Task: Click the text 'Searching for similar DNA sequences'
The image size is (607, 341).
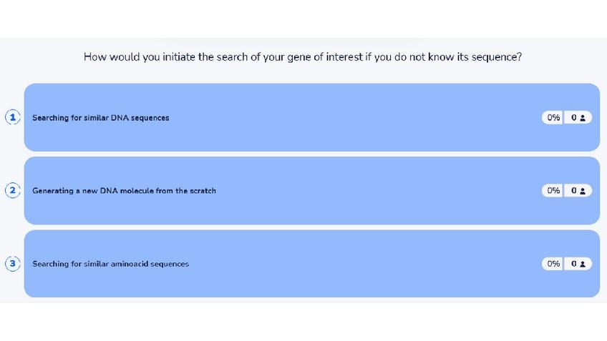Action: [101, 117]
